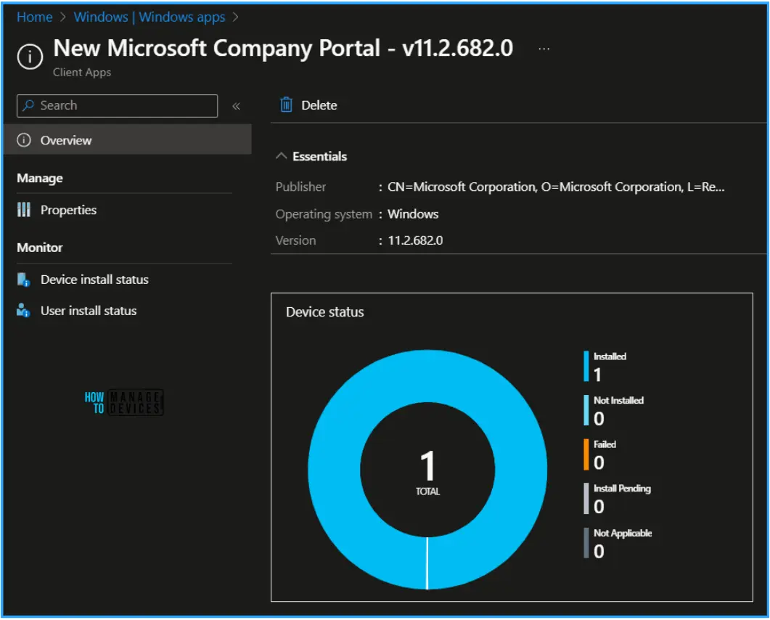The width and height of the screenshot is (770, 620).
Task: Click the Monitor section heading
Action: (x=40, y=248)
